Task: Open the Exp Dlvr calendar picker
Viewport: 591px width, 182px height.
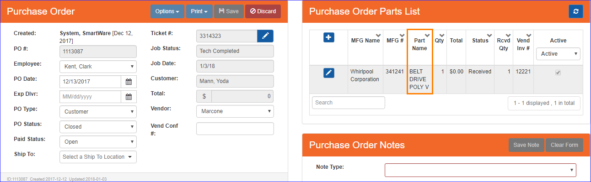Action: point(129,97)
